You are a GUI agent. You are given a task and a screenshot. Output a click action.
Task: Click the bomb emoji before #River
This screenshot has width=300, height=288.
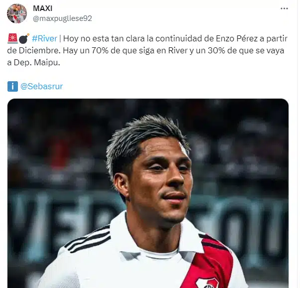tap(24, 38)
